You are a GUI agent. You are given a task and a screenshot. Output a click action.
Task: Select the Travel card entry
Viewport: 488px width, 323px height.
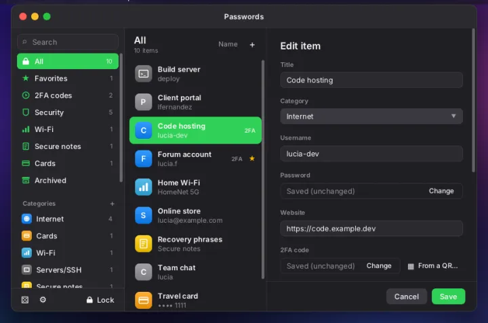click(x=195, y=300)
